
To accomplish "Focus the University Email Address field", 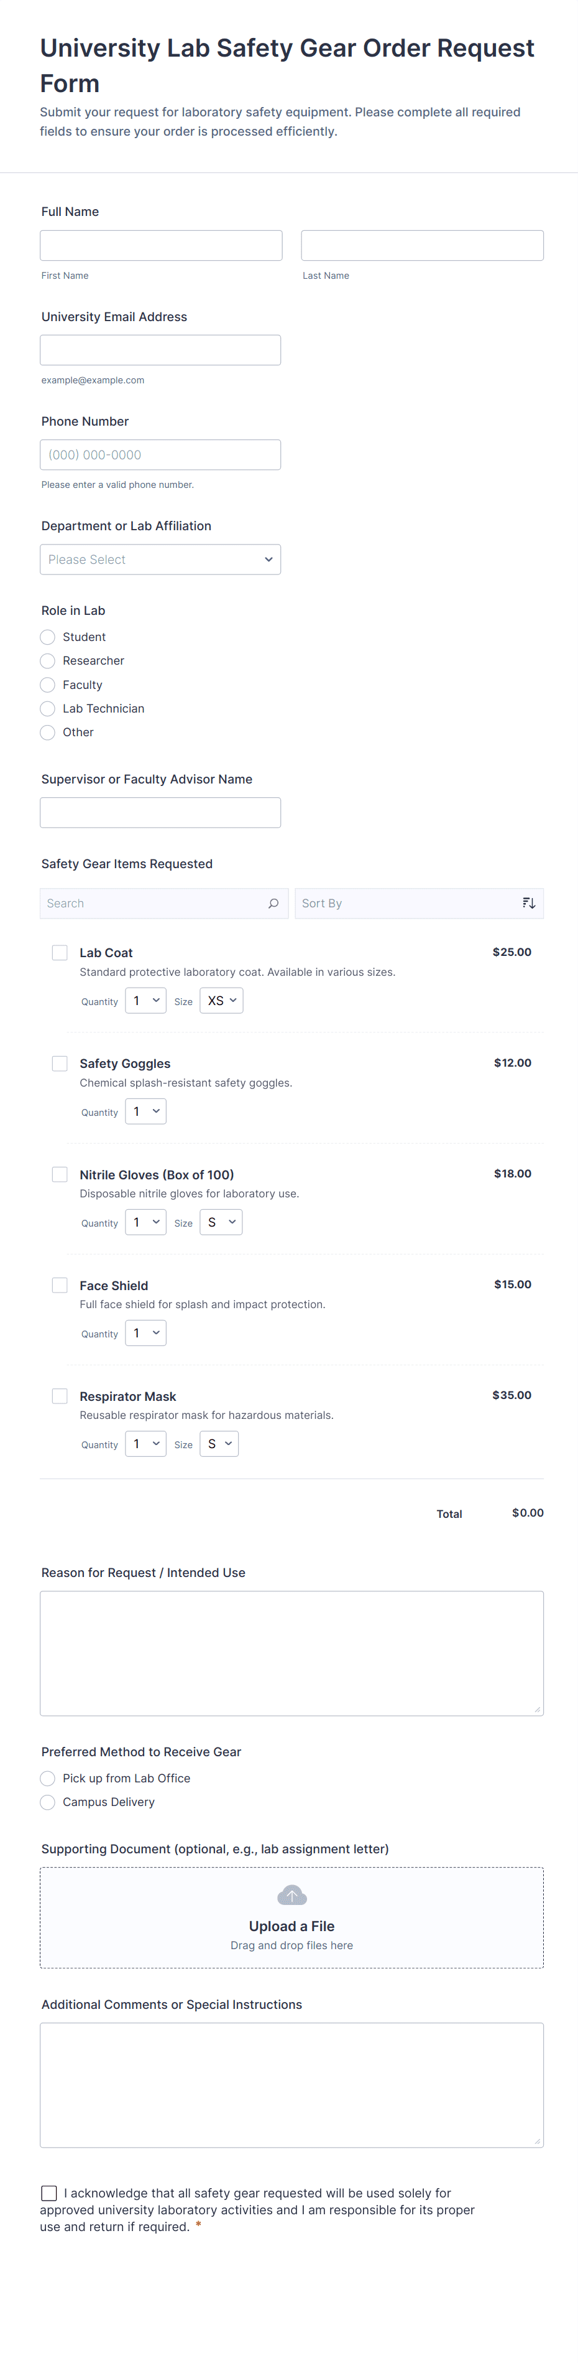I will click(x=160, y=350).
